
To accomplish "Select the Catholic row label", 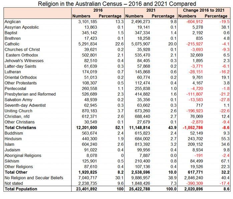I will coord(12,44).
